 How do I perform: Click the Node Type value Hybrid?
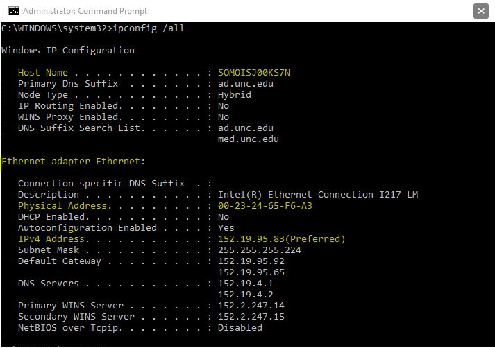point(235,95)
